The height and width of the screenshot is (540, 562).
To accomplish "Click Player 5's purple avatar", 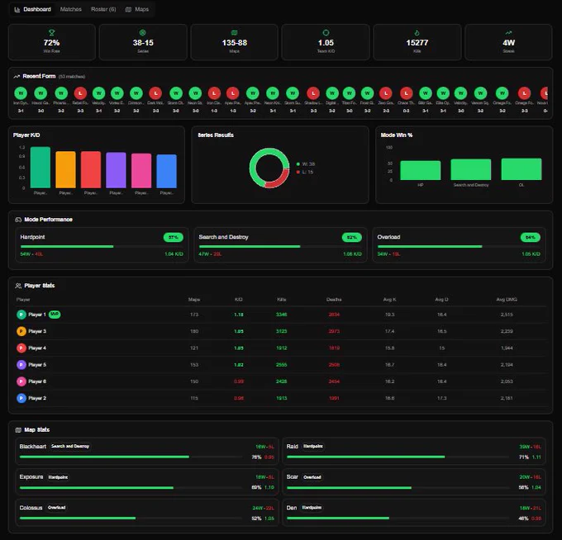I will [x=21, y=365].
